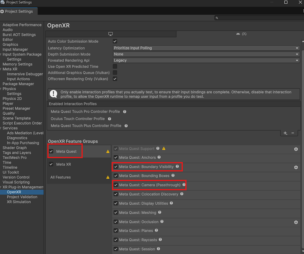Open Adaptive Performance settings

point(22,25)
